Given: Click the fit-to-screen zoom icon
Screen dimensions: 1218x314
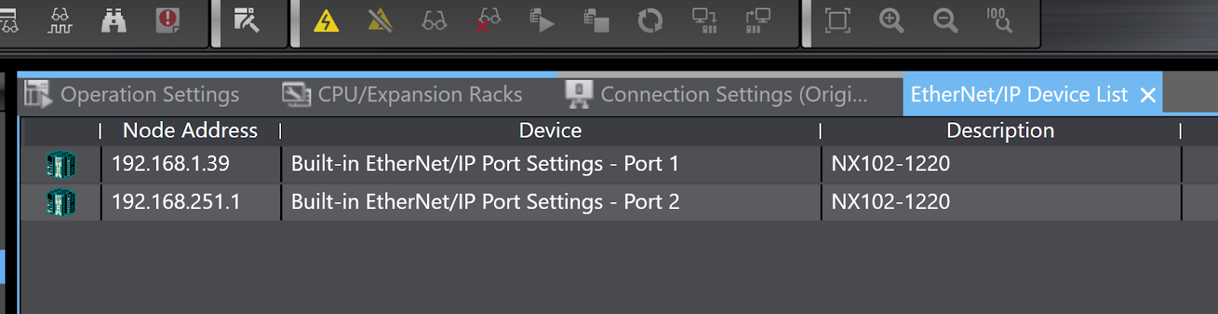Looking at the screenshot, I should 837,21.
